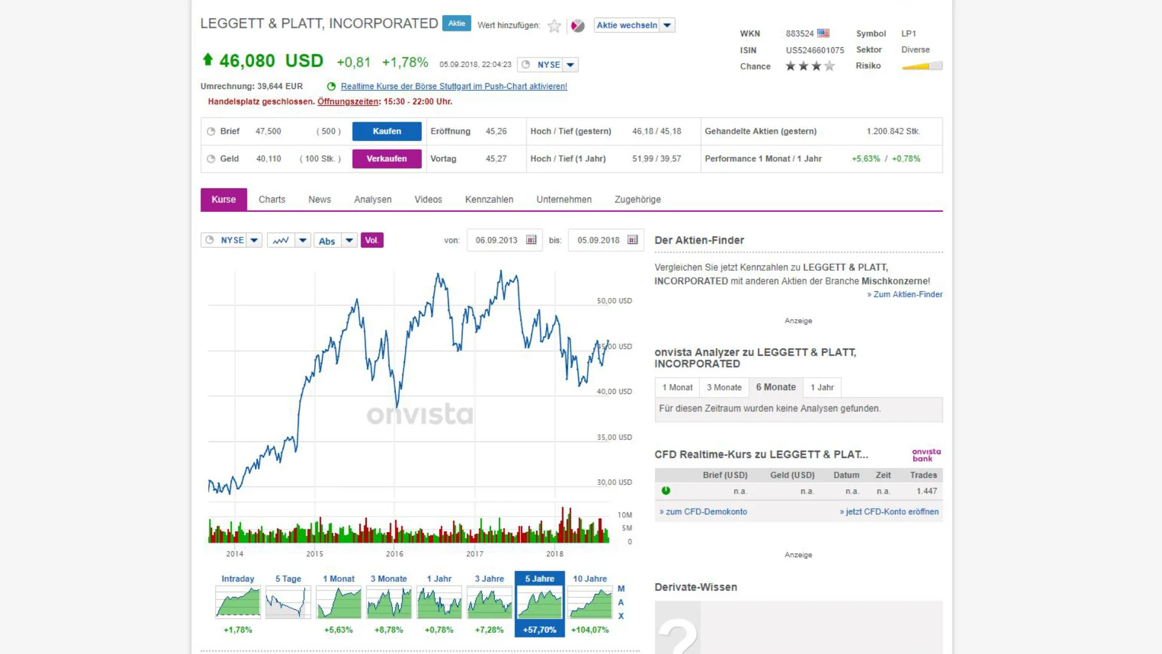Switch to the Kennzahlen tab
1162x654 pixels.
tap(489, 199)
